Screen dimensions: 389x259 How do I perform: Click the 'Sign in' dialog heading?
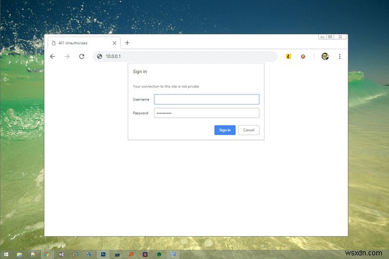[139, 72]
